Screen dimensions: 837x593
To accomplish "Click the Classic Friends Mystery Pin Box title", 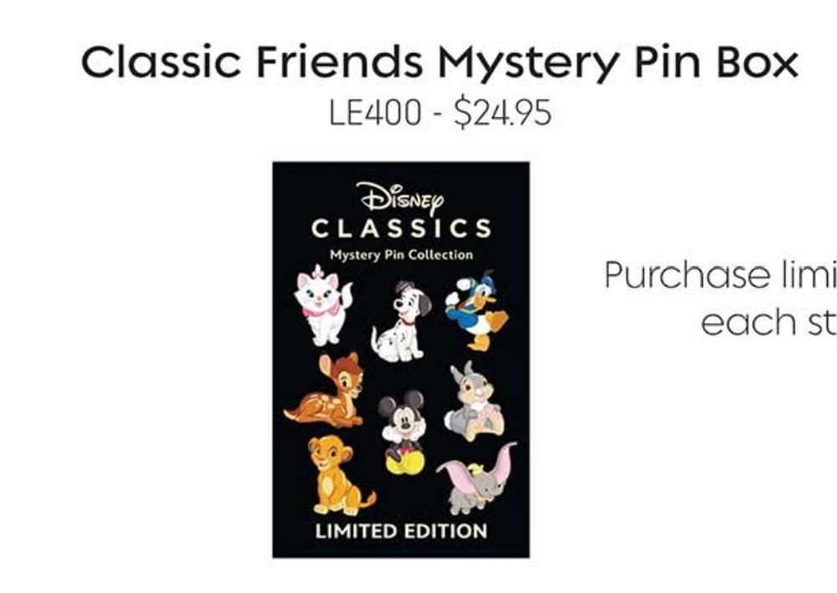I will [439, 62].
